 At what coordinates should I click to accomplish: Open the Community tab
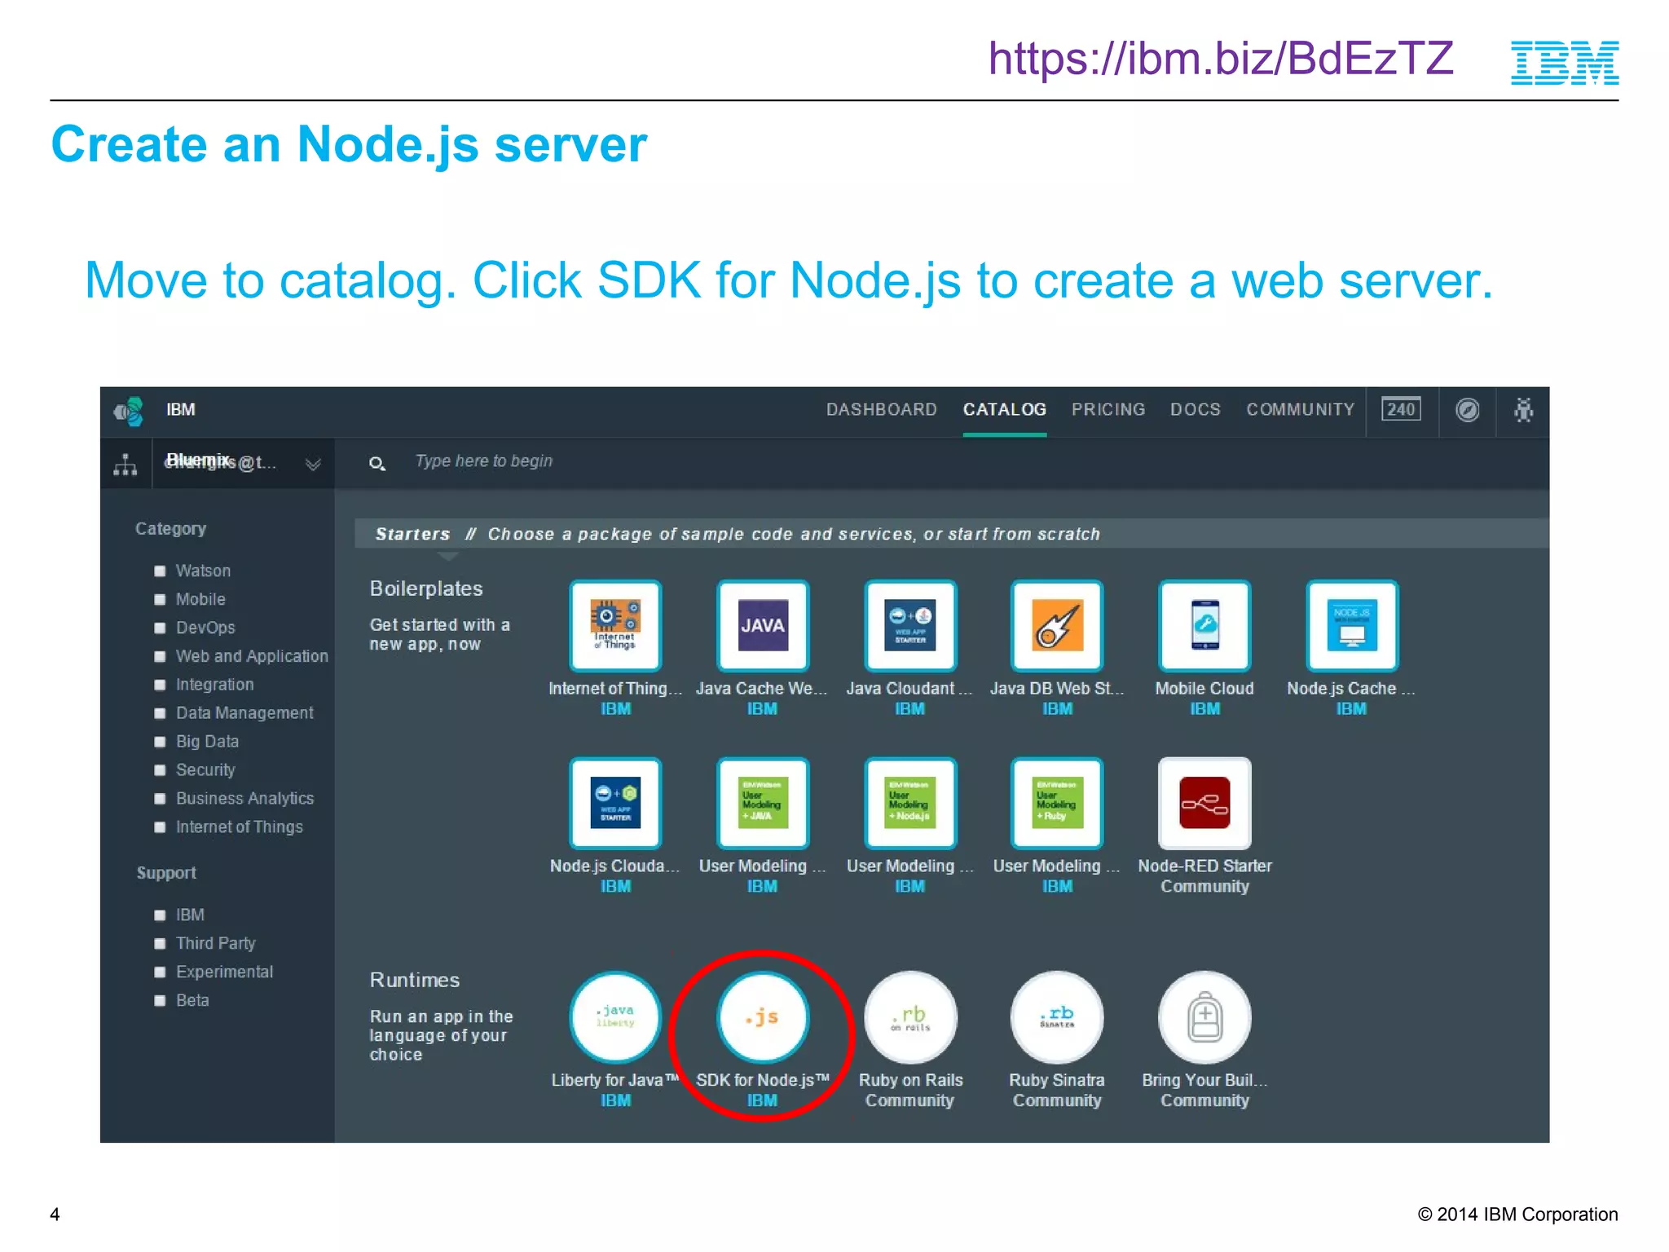[x=1301, y=409]
